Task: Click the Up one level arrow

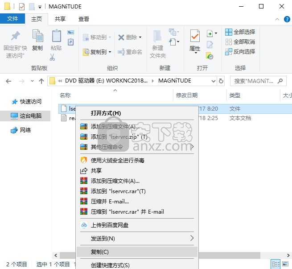Action: click(41, 81)
